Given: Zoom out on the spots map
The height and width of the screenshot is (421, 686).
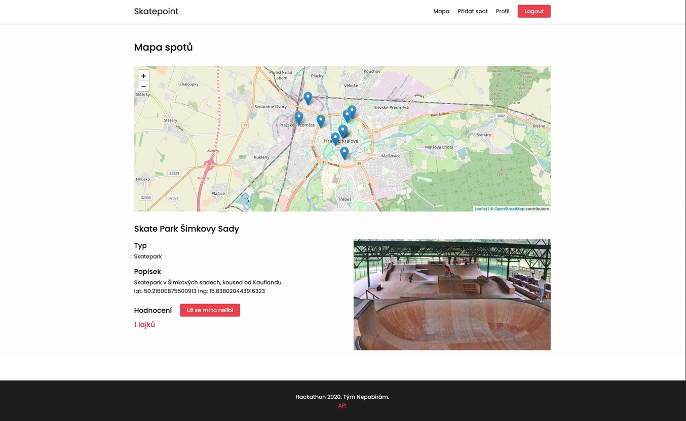Looking at the screenshot, I should point(143,87).
